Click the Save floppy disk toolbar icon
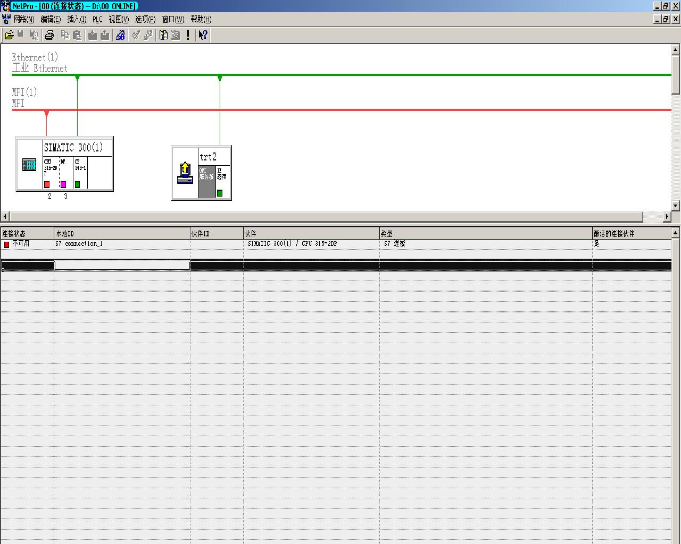Viewport: 681px width, 544px height. tap(21, 35)
